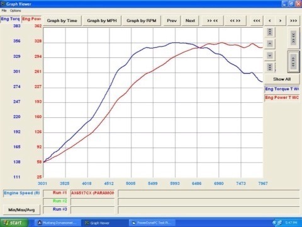The height and width of the screenshot is (227, 302).
Task: Select the Run #2 label
Action: tap(55, 201)
